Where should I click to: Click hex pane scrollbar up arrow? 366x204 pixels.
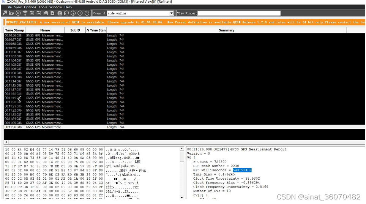[x=182, y=149]
